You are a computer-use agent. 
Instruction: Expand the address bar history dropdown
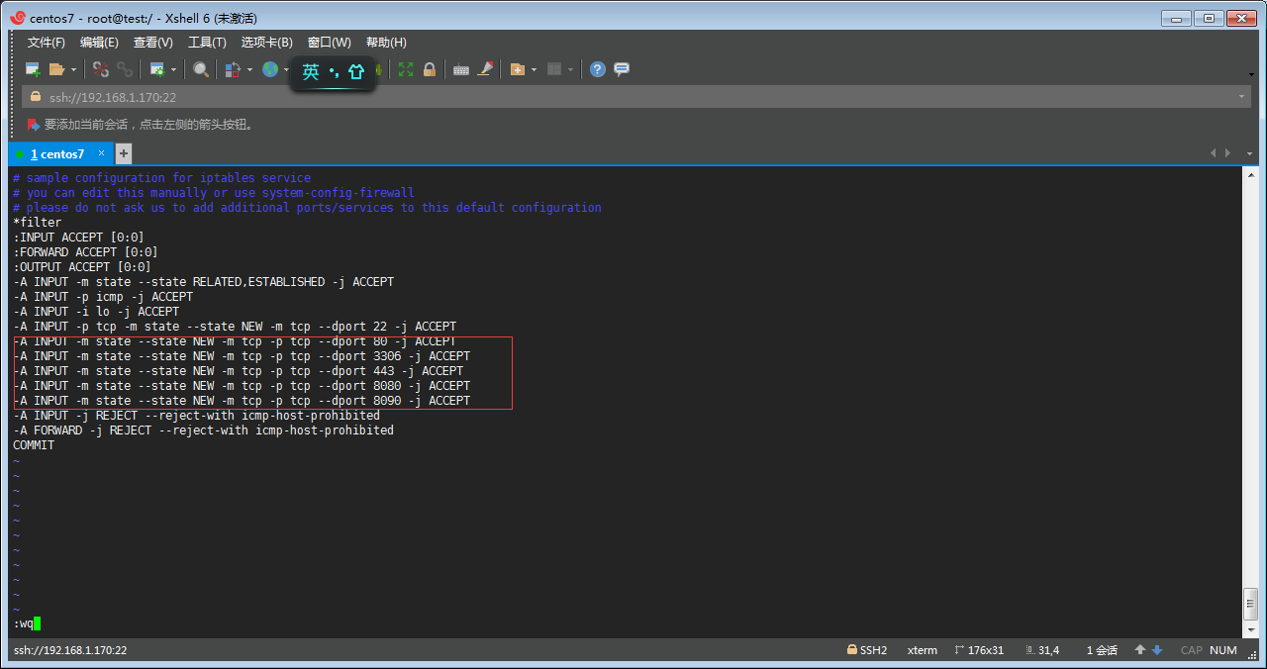[1242, 97]
